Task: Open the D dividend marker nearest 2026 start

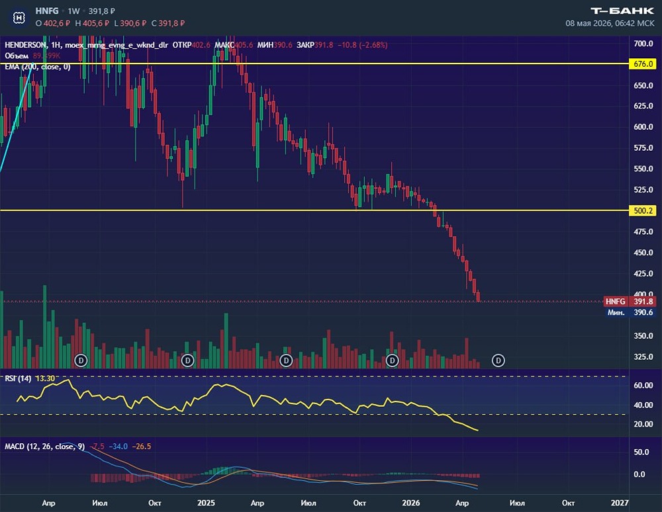Action: click(392, 361)
